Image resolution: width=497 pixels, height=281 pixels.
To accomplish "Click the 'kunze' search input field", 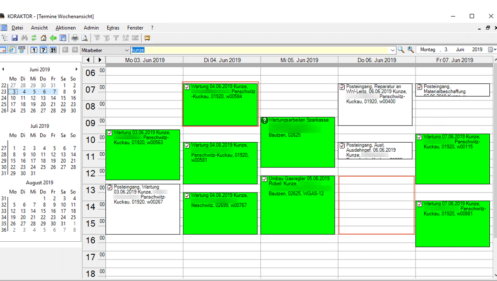I will 259,50.
